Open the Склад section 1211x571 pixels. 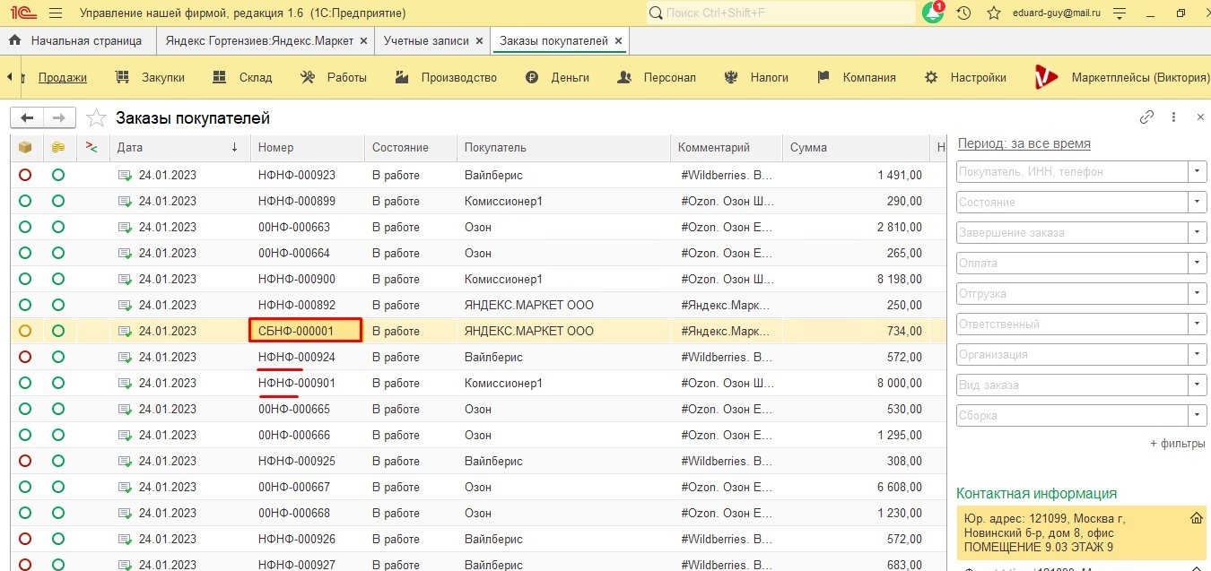point(242,77)
